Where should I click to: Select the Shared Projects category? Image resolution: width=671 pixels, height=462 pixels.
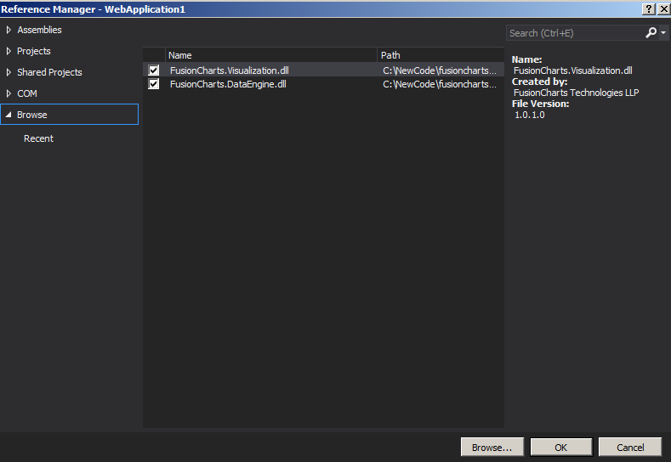point(49,72)
